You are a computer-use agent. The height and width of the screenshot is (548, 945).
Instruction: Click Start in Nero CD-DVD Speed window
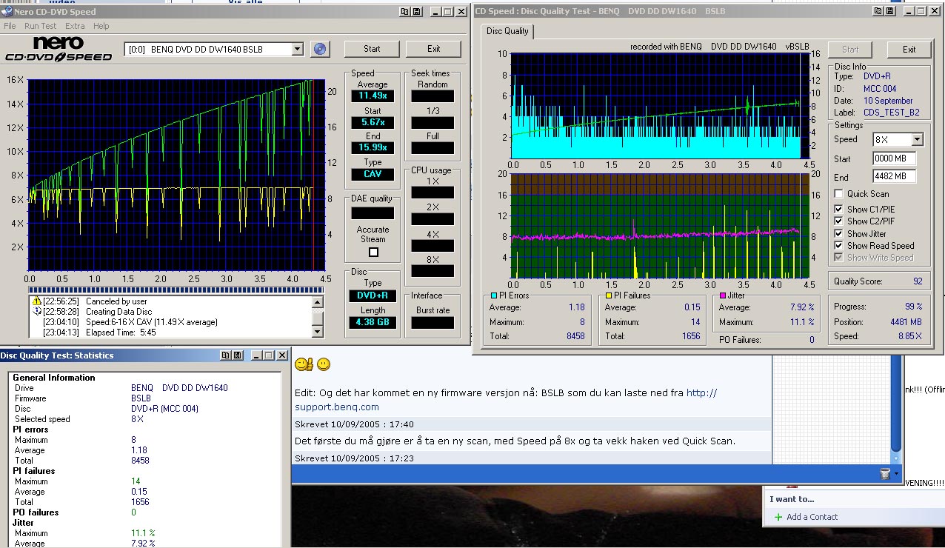(x=372, y=49)
